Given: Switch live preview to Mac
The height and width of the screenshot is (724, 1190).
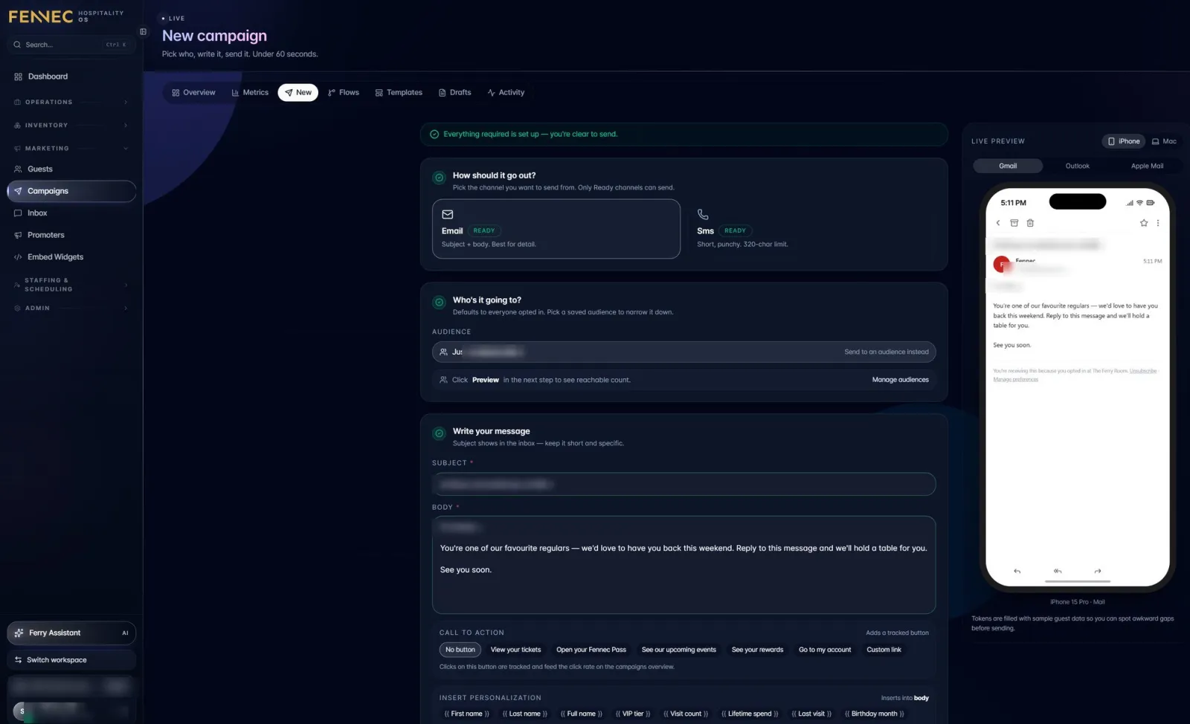Looking at the screenshot, I should point(1164,141).
